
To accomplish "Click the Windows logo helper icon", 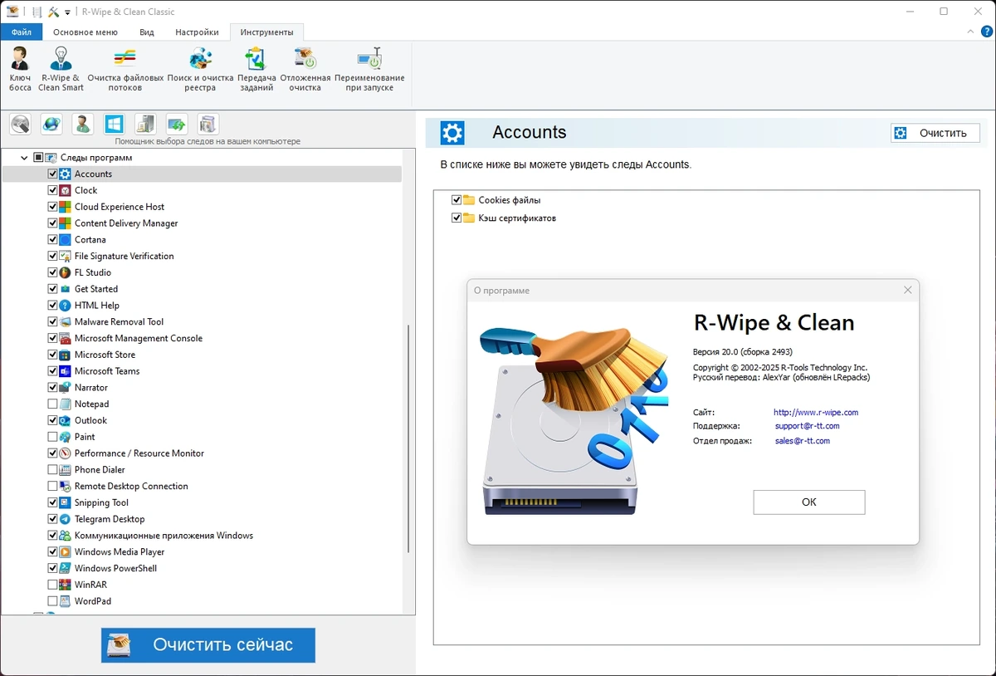I will point(114,125).
